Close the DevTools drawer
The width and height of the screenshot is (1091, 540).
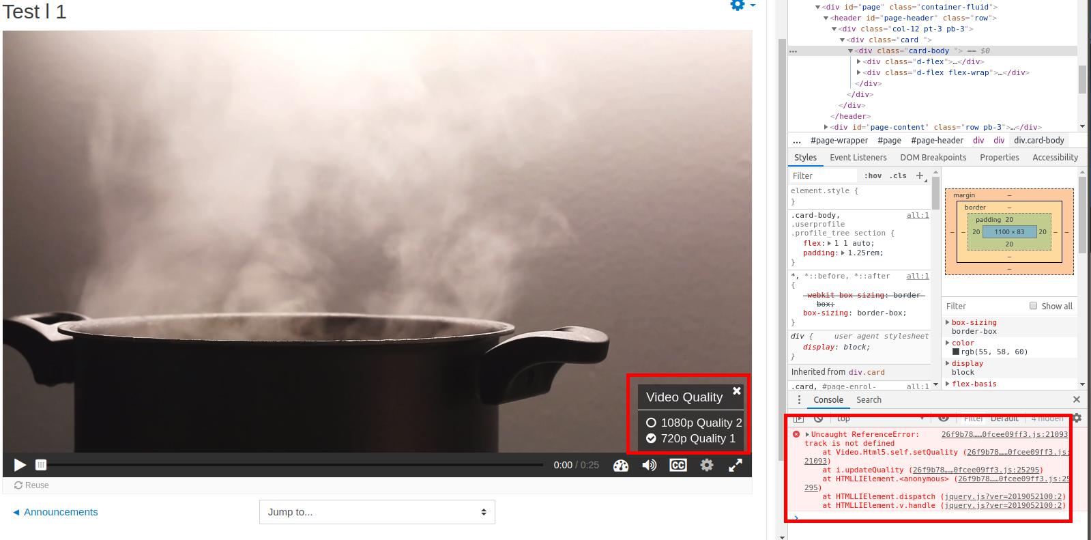(1077, 400)
